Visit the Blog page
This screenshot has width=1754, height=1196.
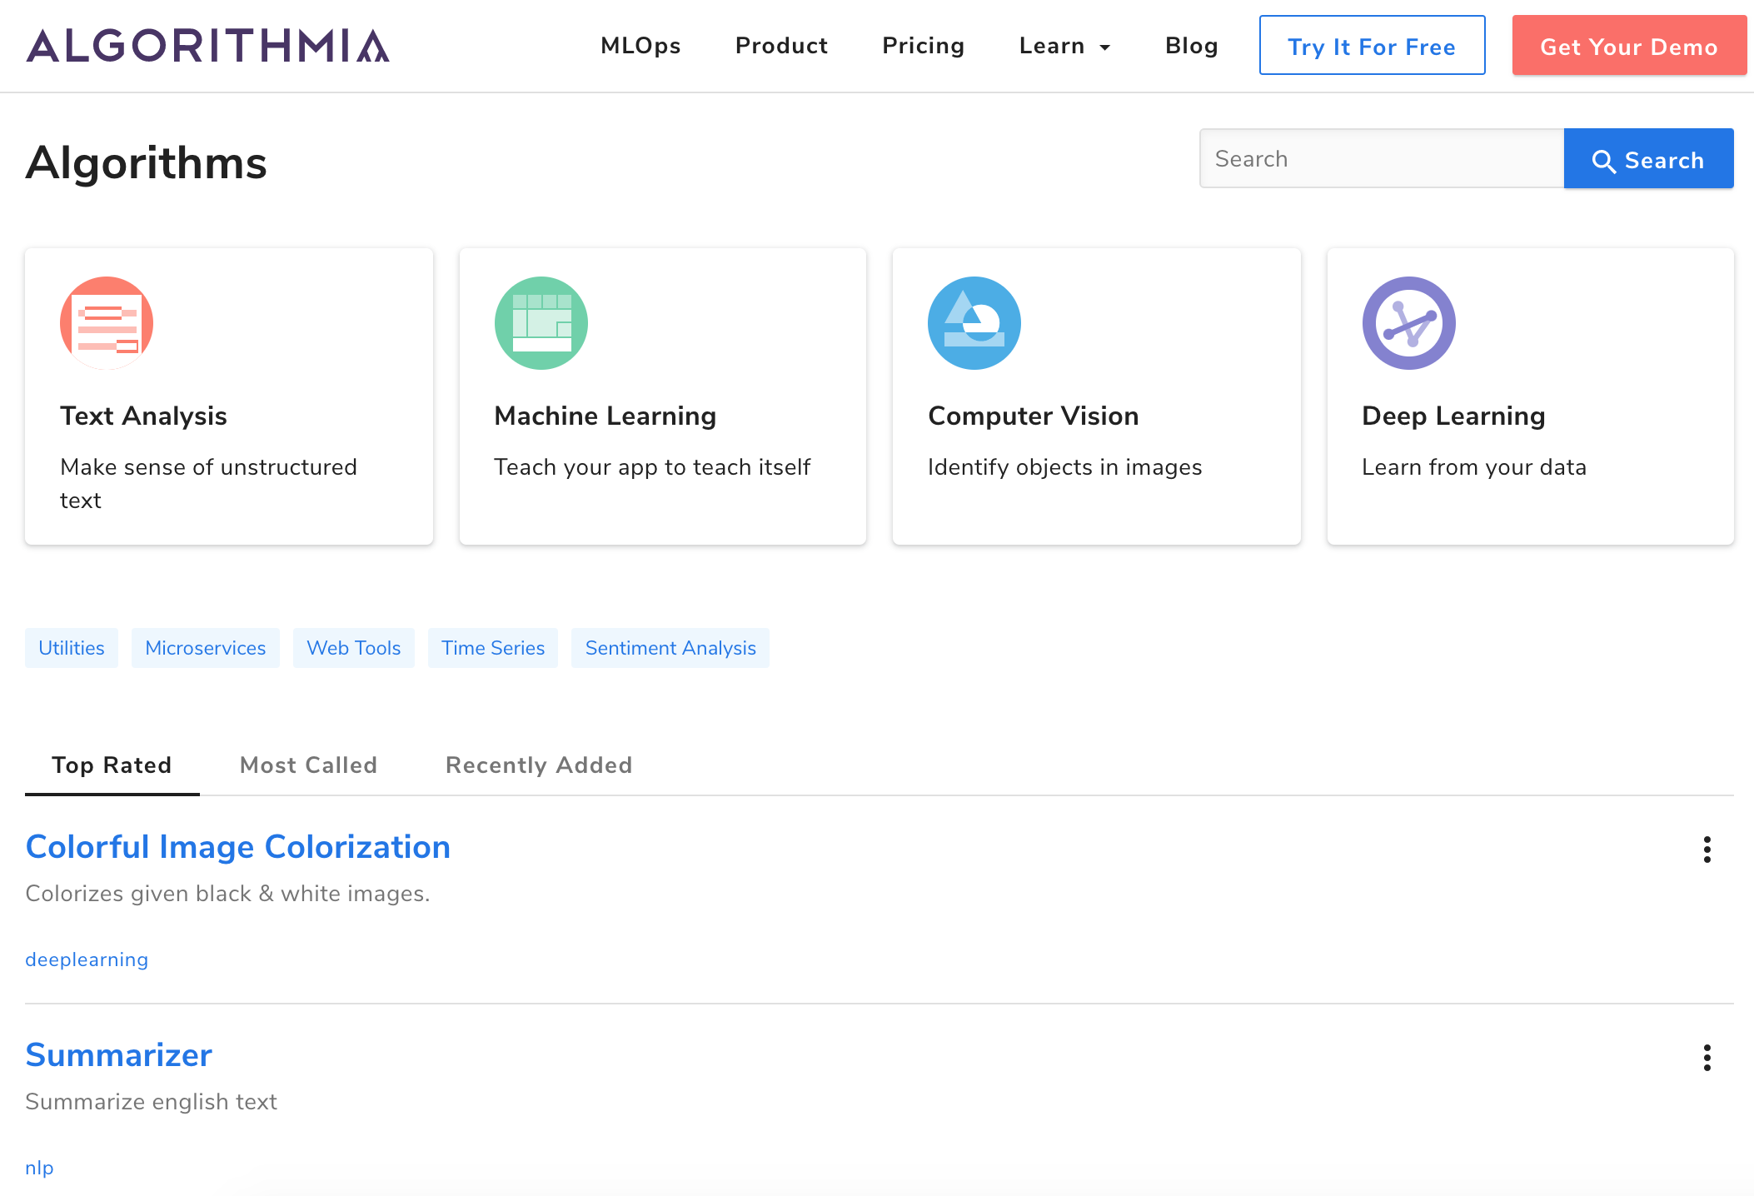pos(1192,46)
